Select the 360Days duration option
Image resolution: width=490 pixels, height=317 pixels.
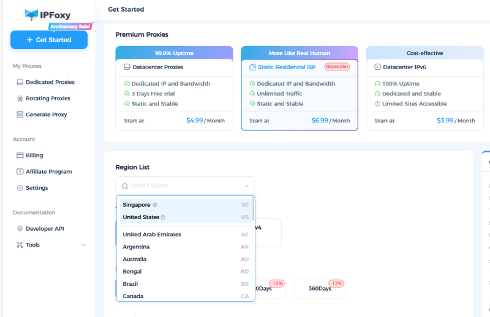[320, 288]
